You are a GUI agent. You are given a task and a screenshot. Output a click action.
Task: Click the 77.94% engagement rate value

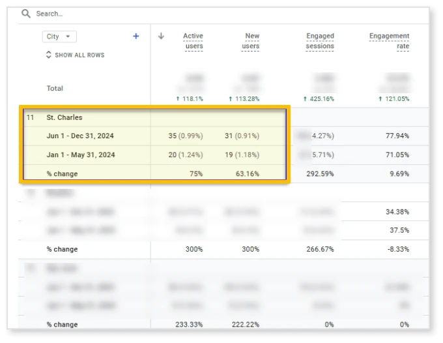[397, 136]
